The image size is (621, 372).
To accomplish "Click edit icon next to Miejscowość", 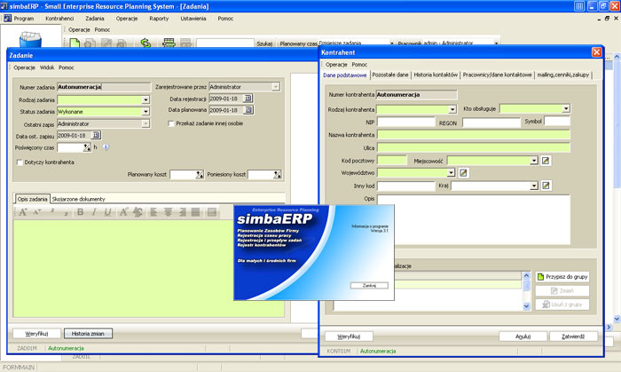I will (546, 161).
